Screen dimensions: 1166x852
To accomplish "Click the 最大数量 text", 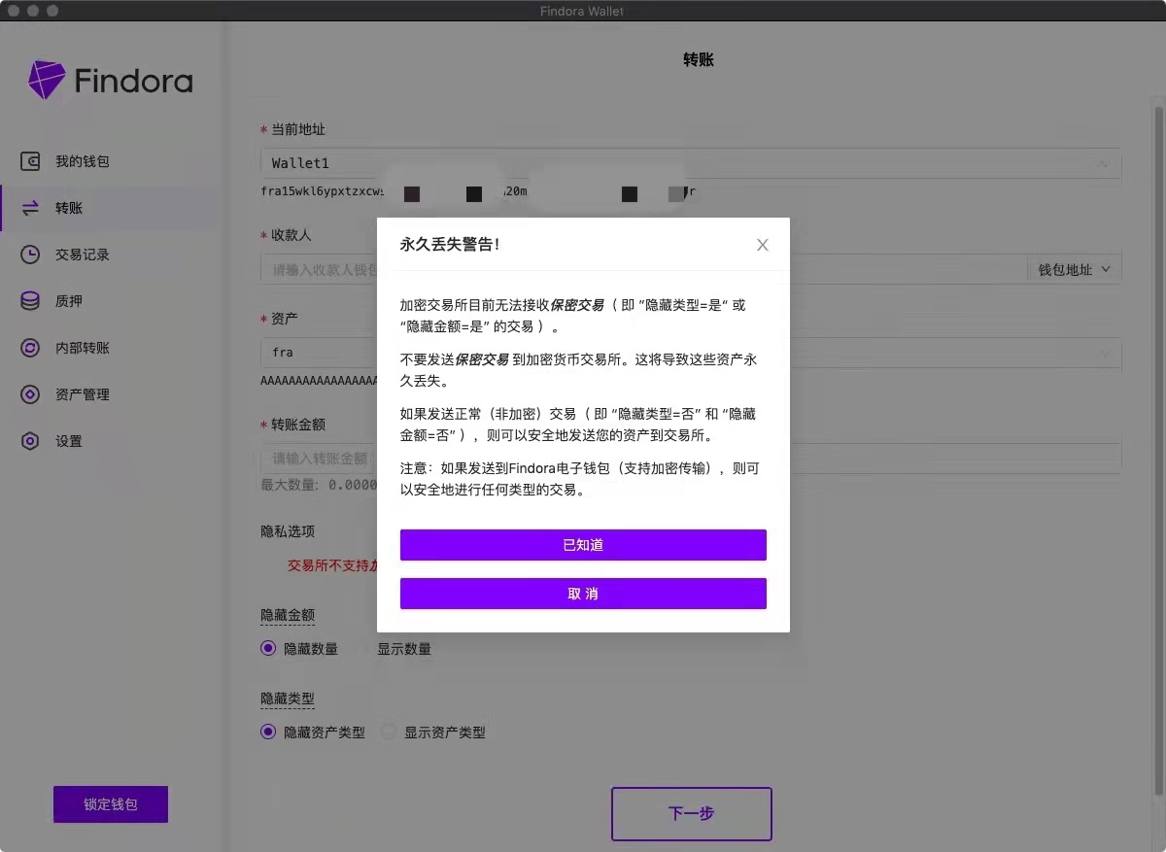I will (x=319, y=485).
